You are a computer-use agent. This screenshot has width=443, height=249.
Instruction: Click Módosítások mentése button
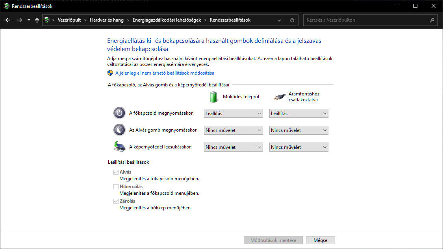point(273,240)
